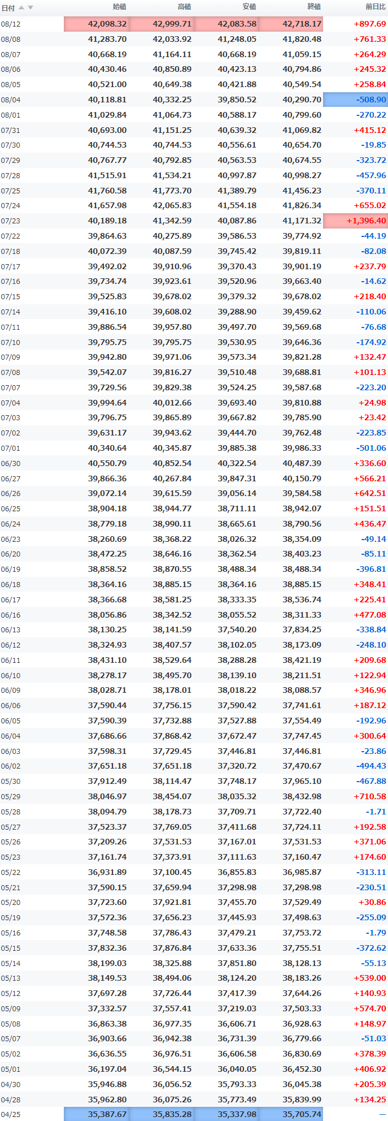This screenshot has height=1121, width=388.
Task: Click the close value 39,774.92
Action: [x=302, y=236]
